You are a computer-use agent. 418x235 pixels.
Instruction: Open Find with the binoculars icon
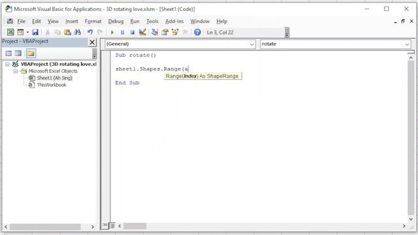78,32
